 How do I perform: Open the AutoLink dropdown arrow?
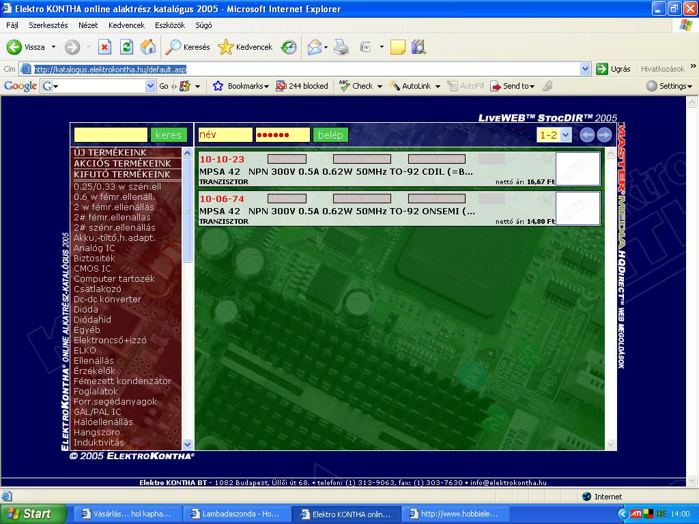438,86
